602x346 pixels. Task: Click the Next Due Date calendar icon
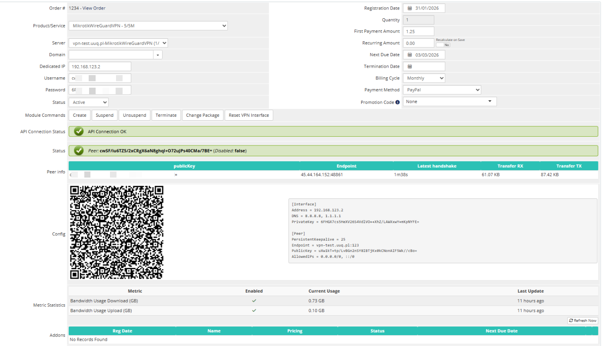[409, 55]
